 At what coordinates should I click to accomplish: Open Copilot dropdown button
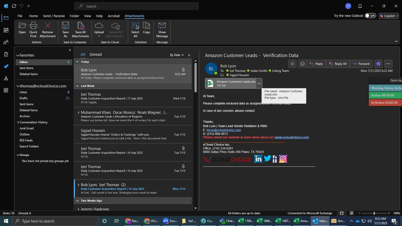[x=389, y=16]
